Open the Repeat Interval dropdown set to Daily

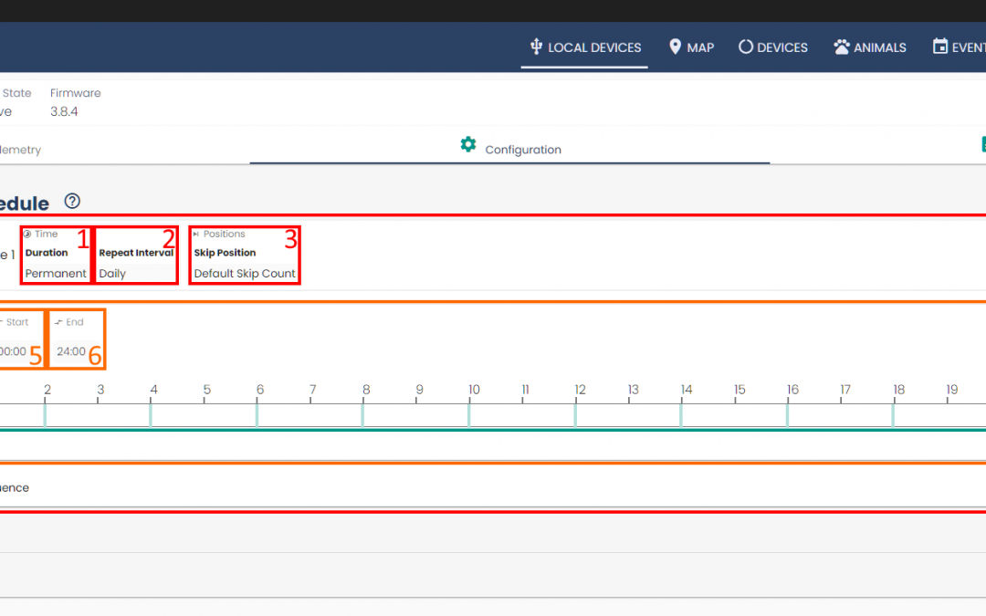(135, 273)
